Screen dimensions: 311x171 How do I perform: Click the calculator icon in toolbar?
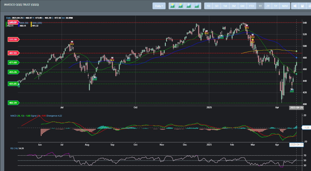303,6
